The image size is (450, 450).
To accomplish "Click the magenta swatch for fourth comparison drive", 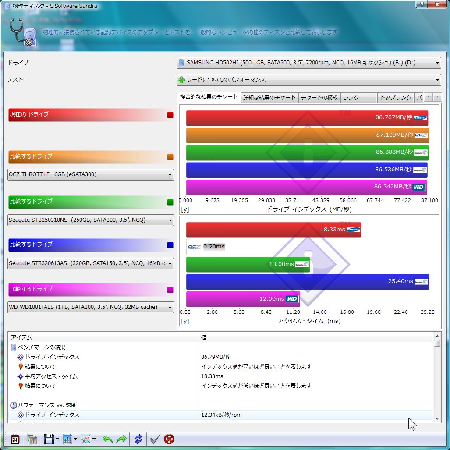I will [x=170, y=290].
